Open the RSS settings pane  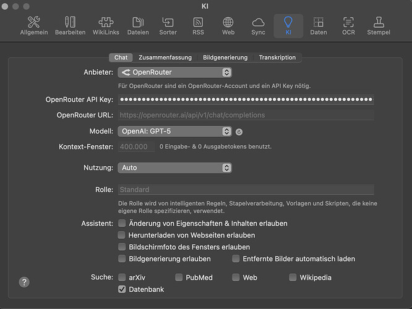click(198, 25)
